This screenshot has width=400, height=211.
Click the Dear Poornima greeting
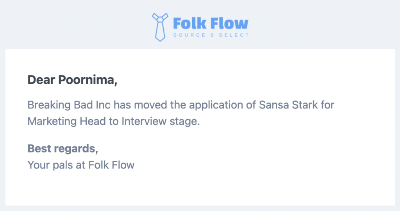click(x=72, y=80)
